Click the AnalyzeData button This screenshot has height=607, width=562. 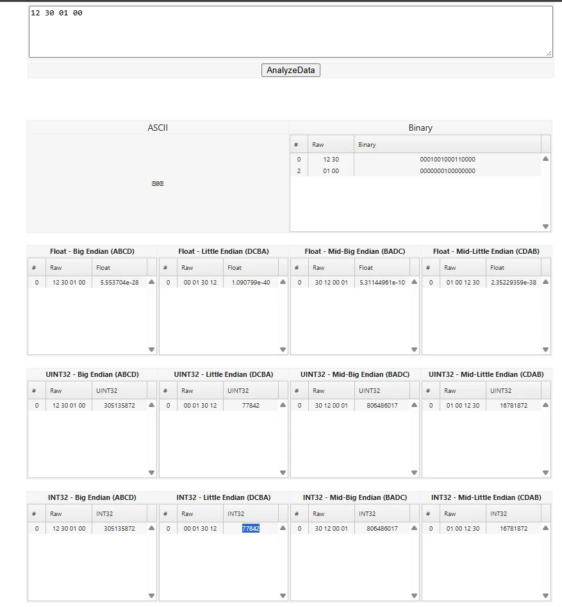tap(291, 70)
